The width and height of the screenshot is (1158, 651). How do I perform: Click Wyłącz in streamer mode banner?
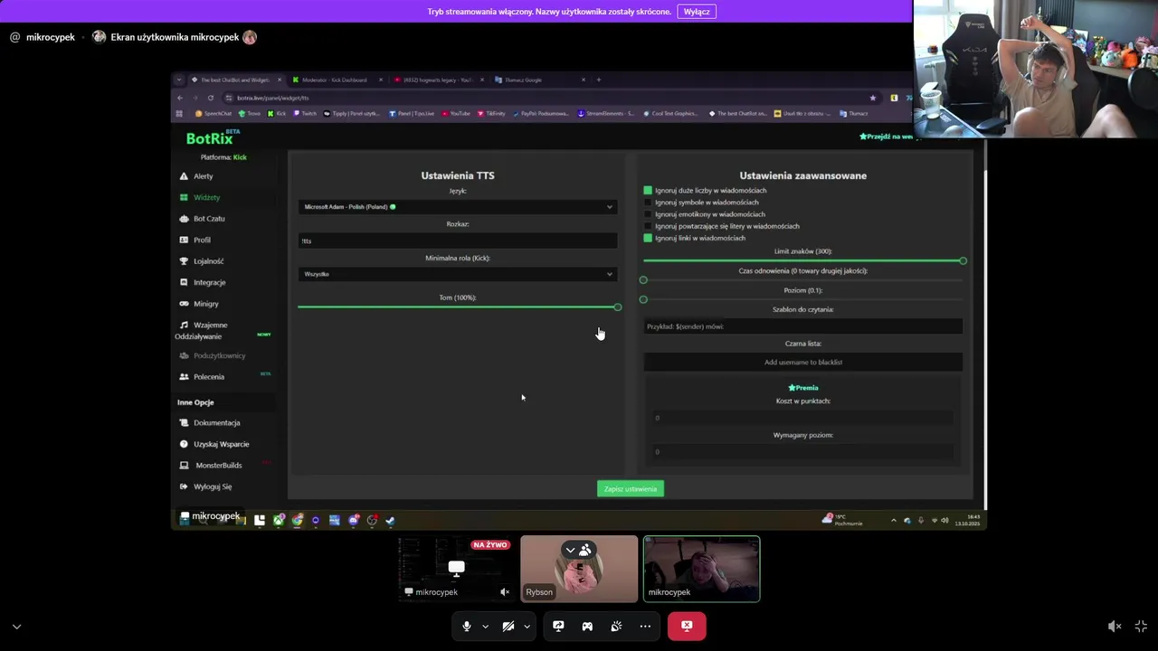coord(697,12)
